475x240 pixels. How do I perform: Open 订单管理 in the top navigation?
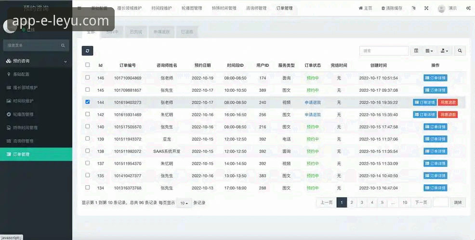click(284, 8)
